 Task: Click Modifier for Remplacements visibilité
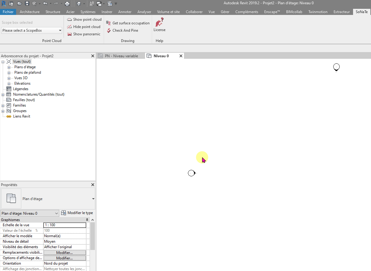click(x=64, y=252)
